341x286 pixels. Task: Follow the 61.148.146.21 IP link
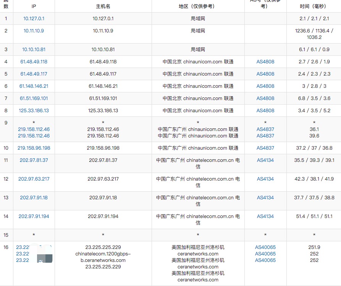click(34, 86)
